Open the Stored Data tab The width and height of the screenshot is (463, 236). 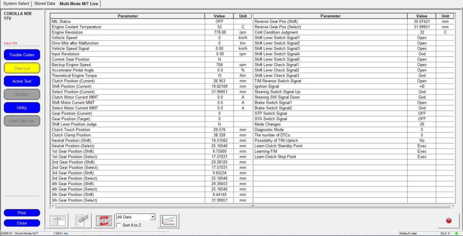(x=45, y=3)
